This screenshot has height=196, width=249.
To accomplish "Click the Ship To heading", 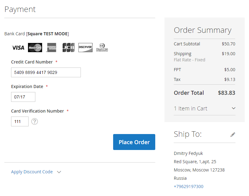I will 188,134.
